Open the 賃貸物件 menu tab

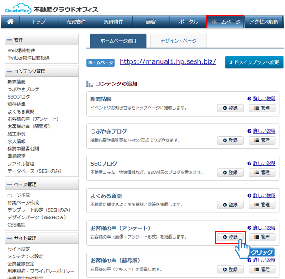(x=113, y=22)
